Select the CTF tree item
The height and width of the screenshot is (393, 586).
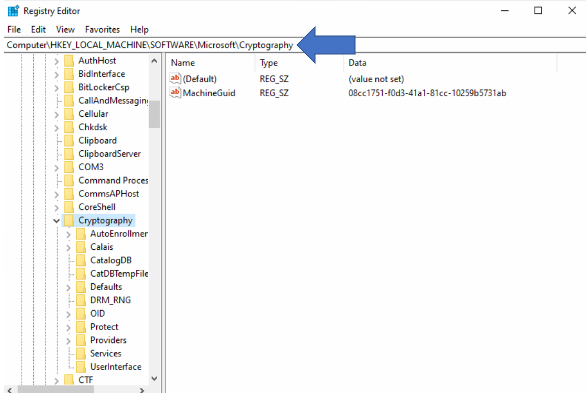point(86,380)
